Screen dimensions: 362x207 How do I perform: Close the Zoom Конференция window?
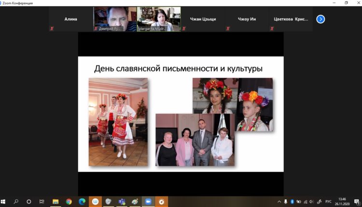point(358,3)
